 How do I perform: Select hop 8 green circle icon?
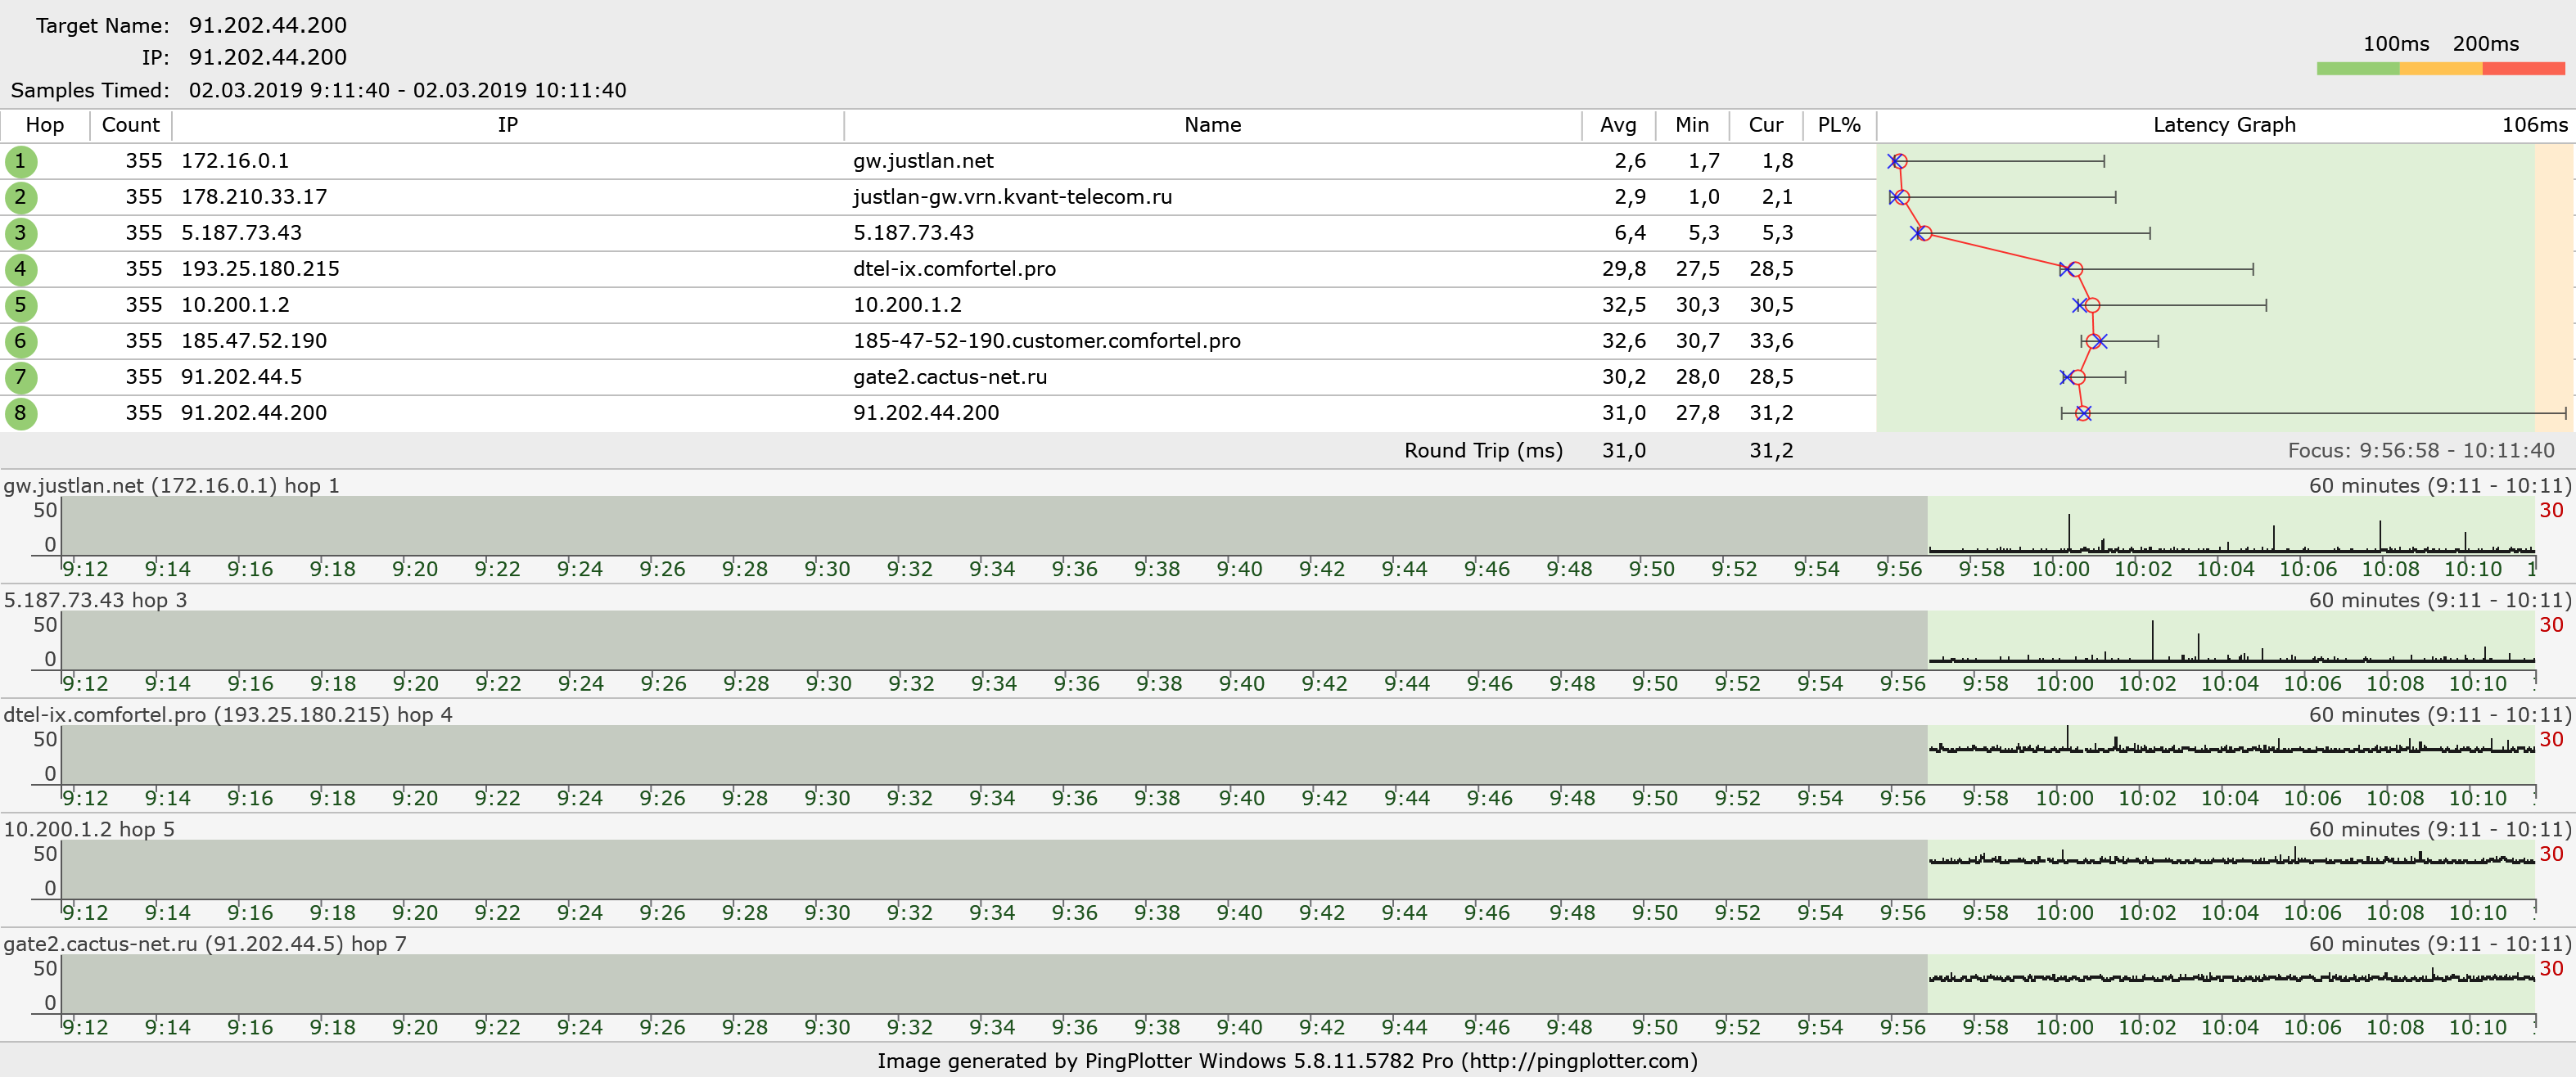coord(20,413)
